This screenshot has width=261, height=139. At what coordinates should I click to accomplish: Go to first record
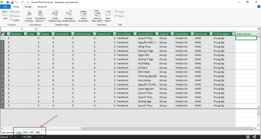point(11,137)
